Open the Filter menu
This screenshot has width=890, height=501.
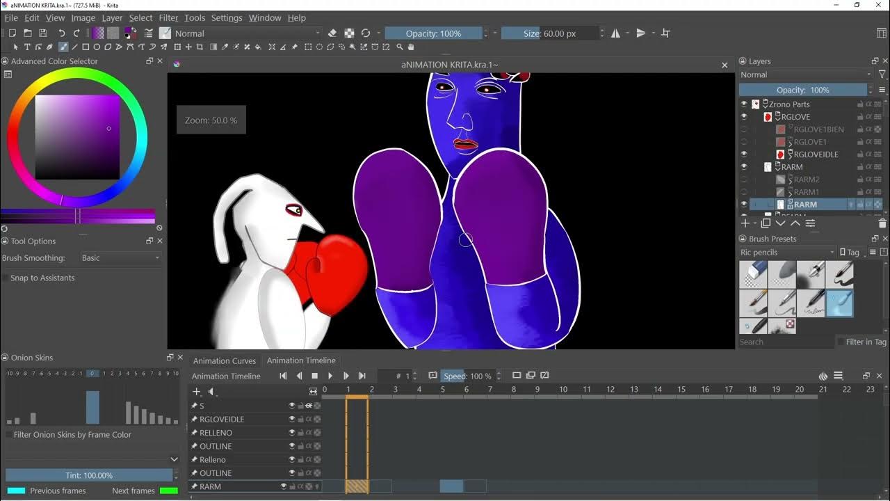pyautogui.click(x=169, y=17)
